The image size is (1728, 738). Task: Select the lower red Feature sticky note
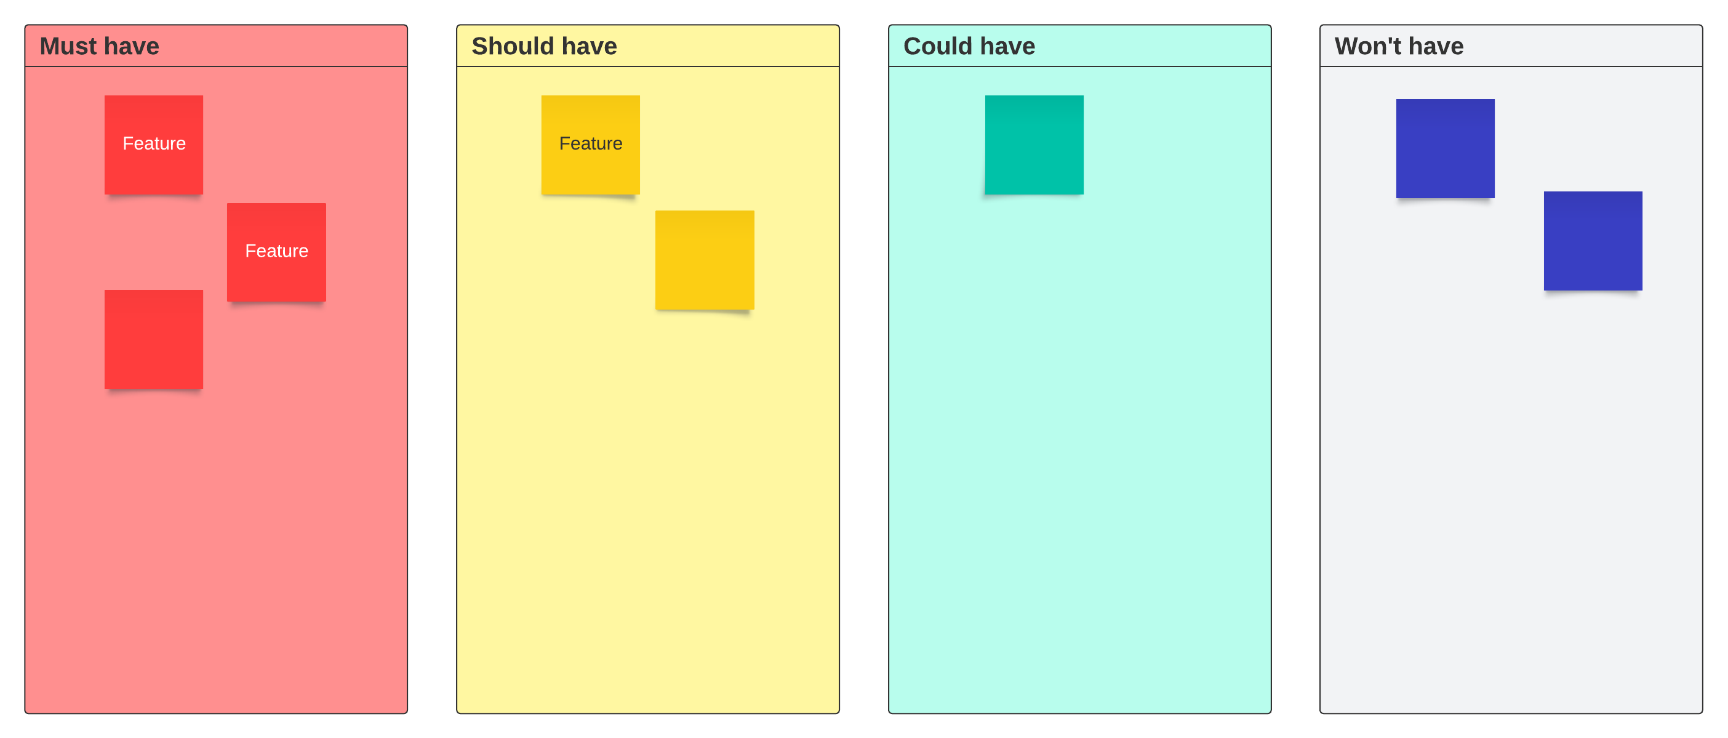point(276,252)
